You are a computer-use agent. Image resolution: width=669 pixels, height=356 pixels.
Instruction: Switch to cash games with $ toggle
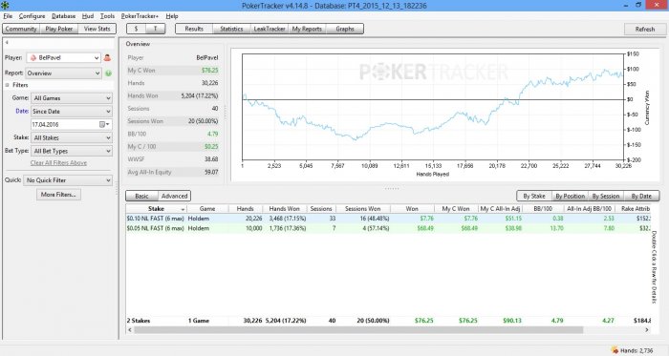pos(136,29)
